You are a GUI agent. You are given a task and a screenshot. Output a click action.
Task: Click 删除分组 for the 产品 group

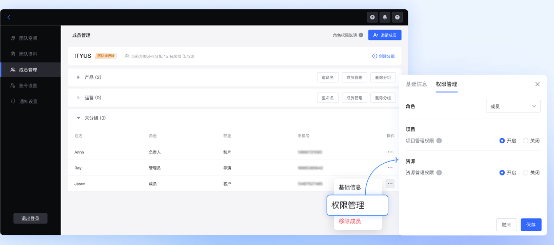[383, 77]
